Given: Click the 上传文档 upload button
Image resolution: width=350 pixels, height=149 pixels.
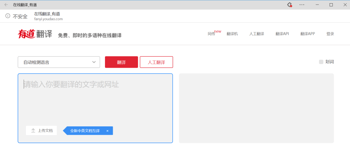Looking at the screenshot, I should [x=41, y=131].
